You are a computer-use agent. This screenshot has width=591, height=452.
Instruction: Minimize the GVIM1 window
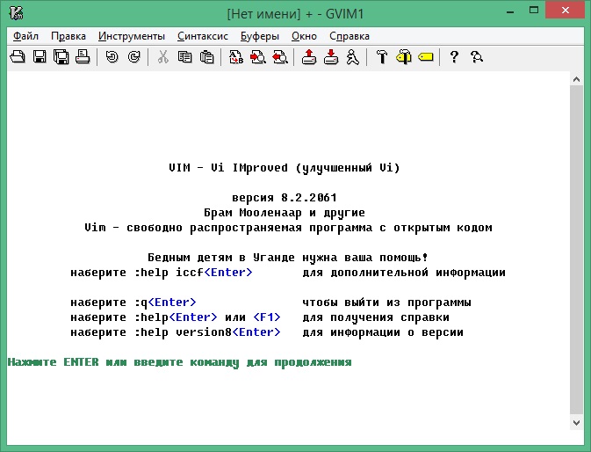pyautogui.click(x=510, y=11)
